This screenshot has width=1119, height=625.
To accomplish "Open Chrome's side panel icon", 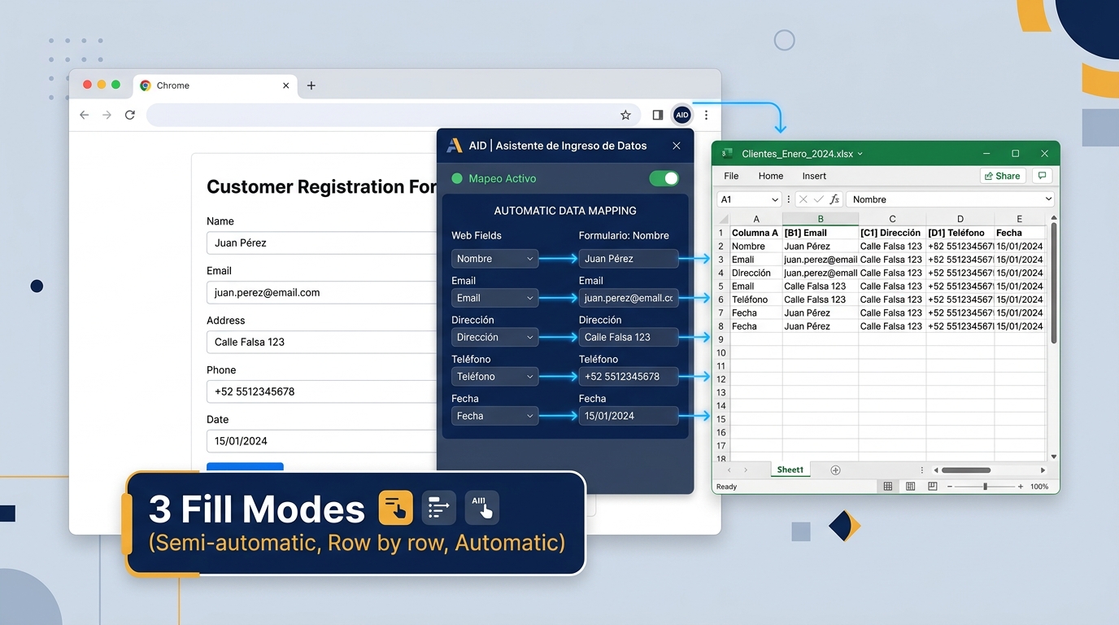I will (658, 116).
